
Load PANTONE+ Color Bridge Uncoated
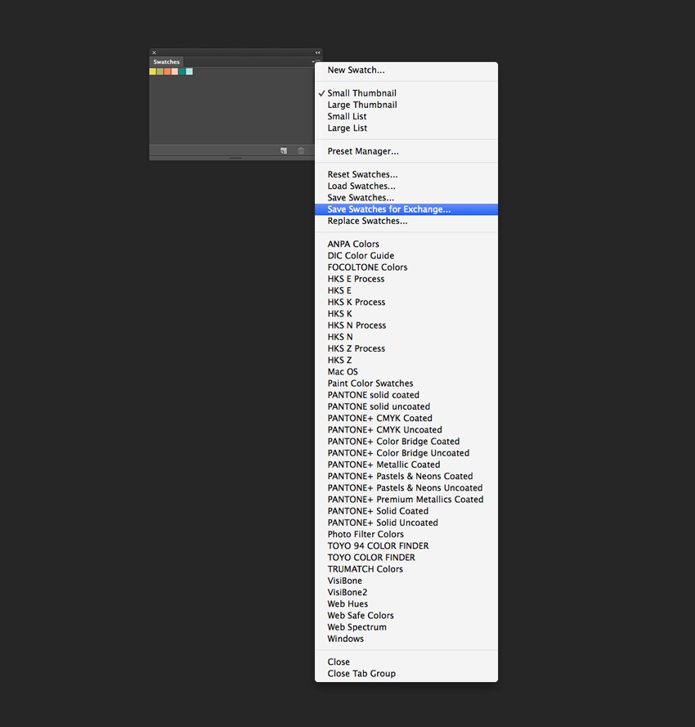(406, 452)
